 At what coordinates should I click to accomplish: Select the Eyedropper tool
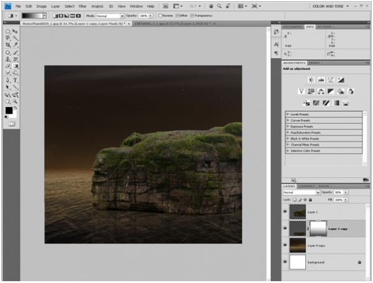coord(16,45)
